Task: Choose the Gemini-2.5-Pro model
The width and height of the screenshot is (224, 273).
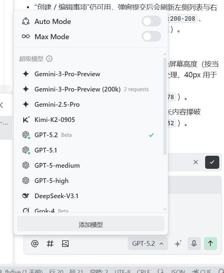Action: pyautogui.click(x=57, y=105)
